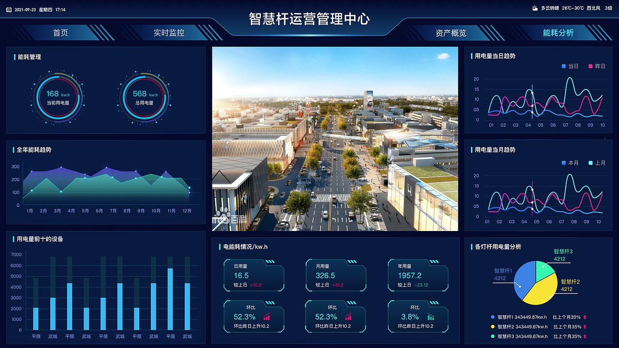The height and width of the screenshot is (348, 619).
Task: Click the white cursor line in 用电量当日趋势 chart
Action: point(532,102)
